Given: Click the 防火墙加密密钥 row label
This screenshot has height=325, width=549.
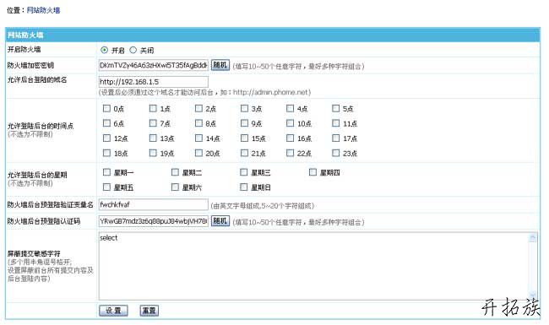Looking at the screenshot, I should (30, 65).
